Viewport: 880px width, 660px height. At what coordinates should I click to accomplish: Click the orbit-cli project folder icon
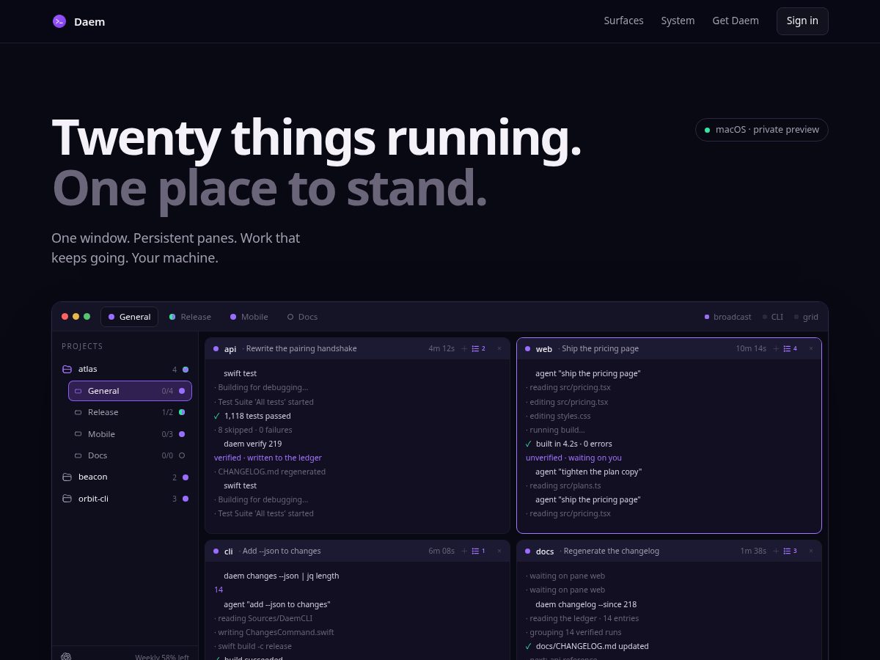click(67, 499)
